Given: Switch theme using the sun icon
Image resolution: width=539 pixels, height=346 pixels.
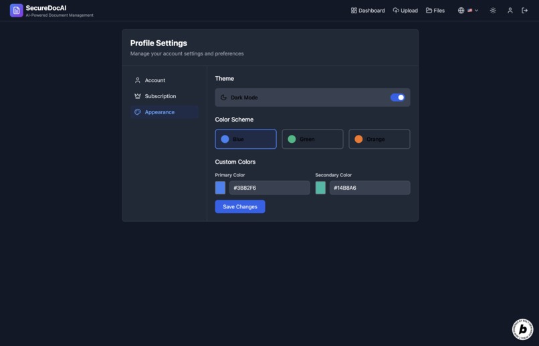Looking at the screenshot, I should pyautogui.click(x=493, y=10).
